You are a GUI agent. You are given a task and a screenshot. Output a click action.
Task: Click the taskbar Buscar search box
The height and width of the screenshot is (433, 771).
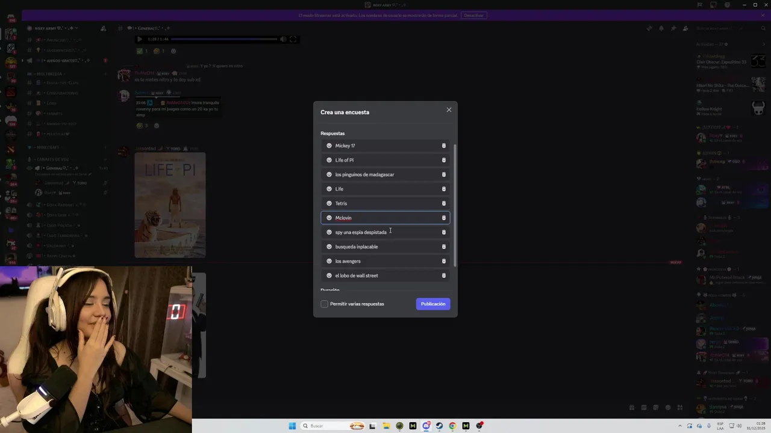click(x=332, y=426)
